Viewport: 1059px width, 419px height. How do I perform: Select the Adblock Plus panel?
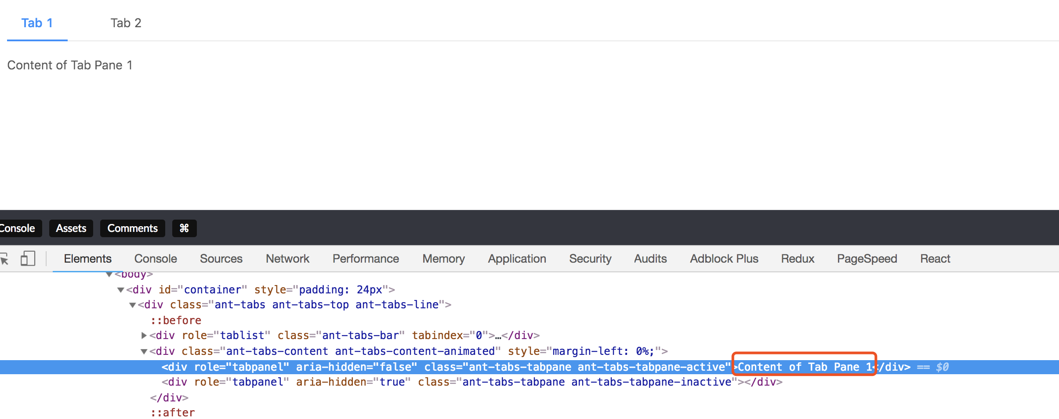pyautogui.click(x=724, y=258)
